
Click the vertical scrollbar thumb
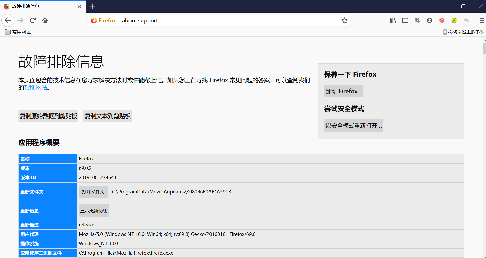click(x=484, y=49)
